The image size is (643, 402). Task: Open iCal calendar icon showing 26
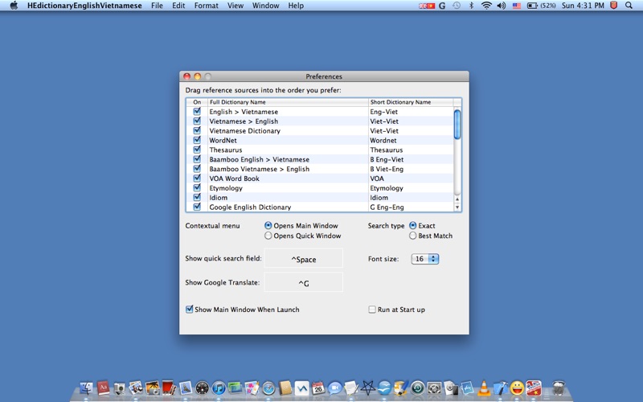point(318,388)
